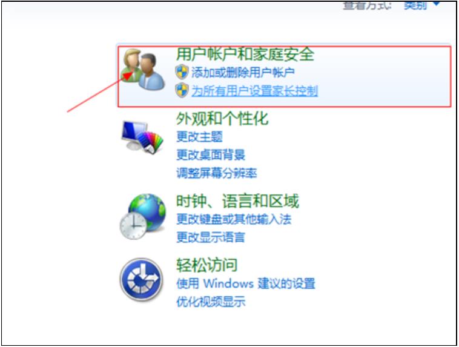Click the shield icon beside 为所有用户设置家长控制

tap(182, 90)
